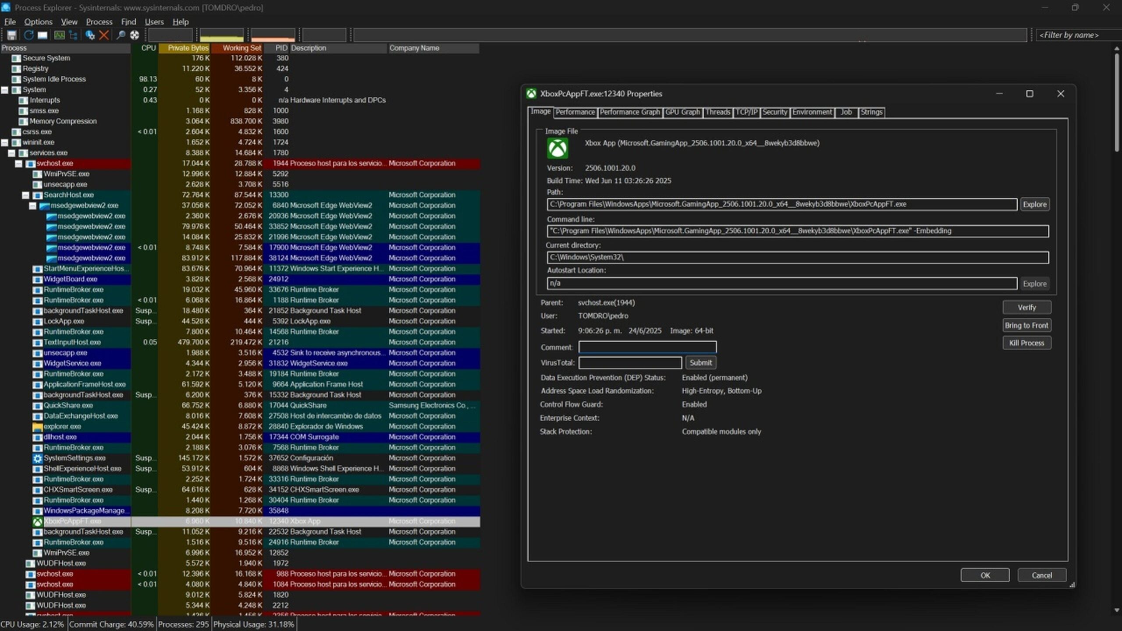Switch to the TCP/IP tab

coord(746,112)
